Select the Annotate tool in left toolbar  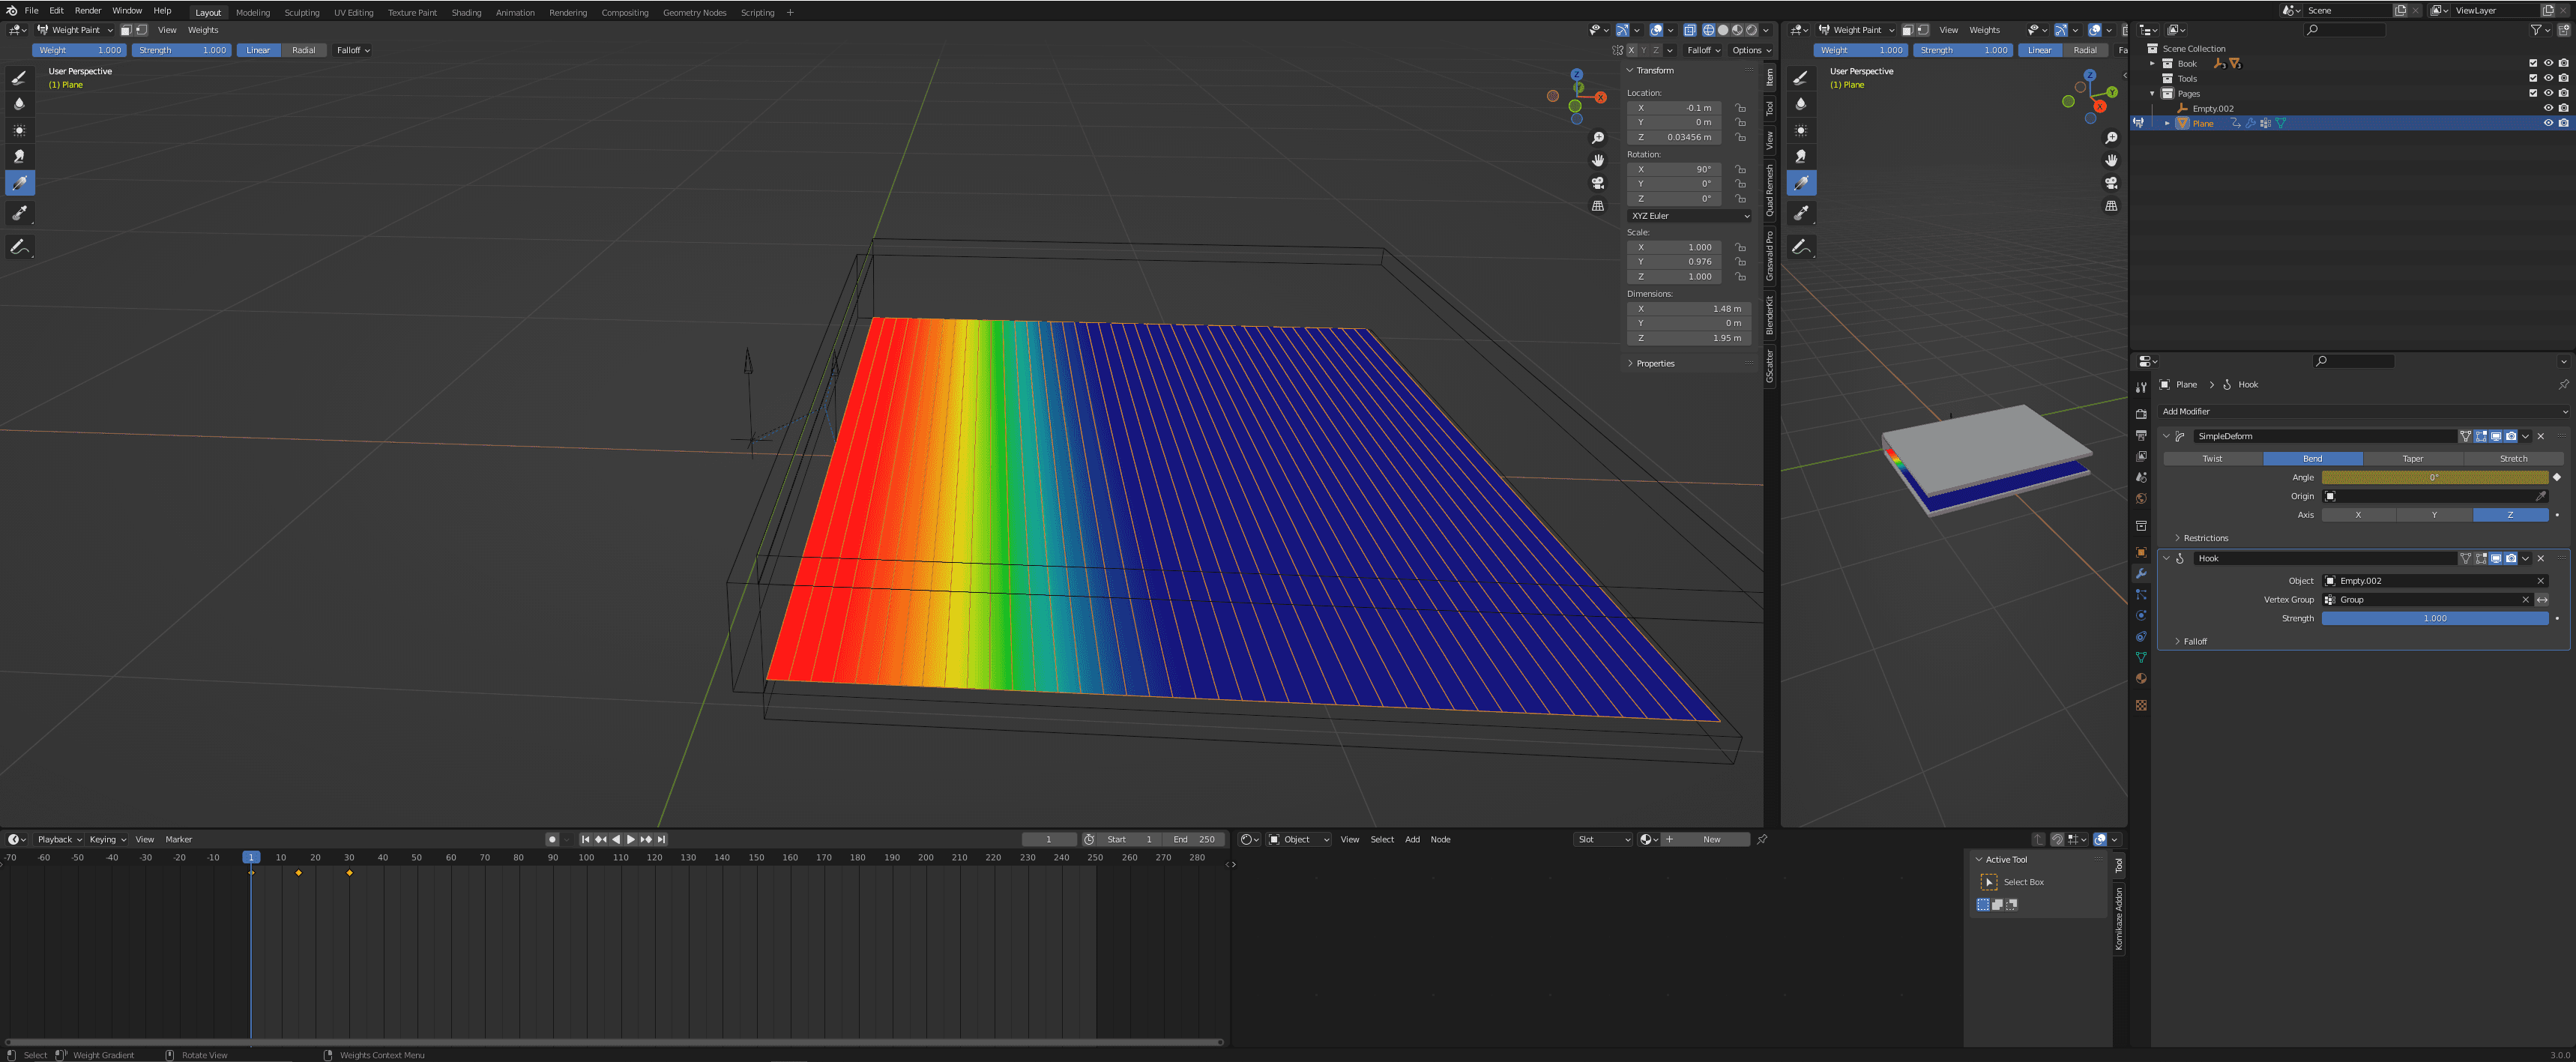[x=19, y=247]
